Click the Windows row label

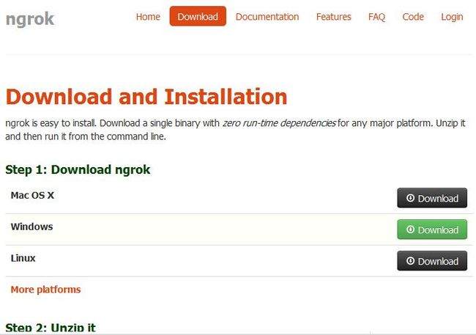coord(31,227)
